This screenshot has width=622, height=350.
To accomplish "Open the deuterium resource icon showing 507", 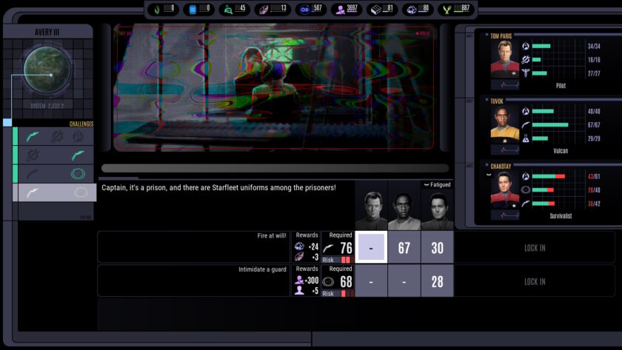I will pos(304,10).
